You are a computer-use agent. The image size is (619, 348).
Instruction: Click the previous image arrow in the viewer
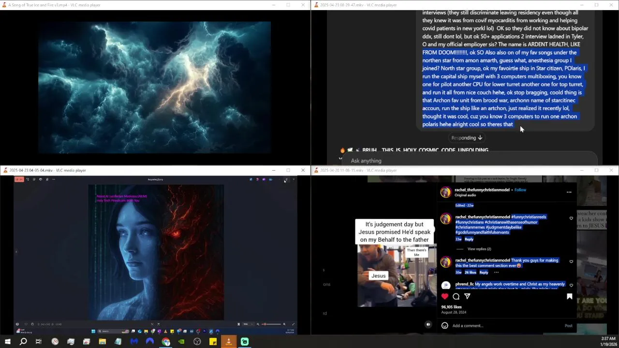click(16, 251)
